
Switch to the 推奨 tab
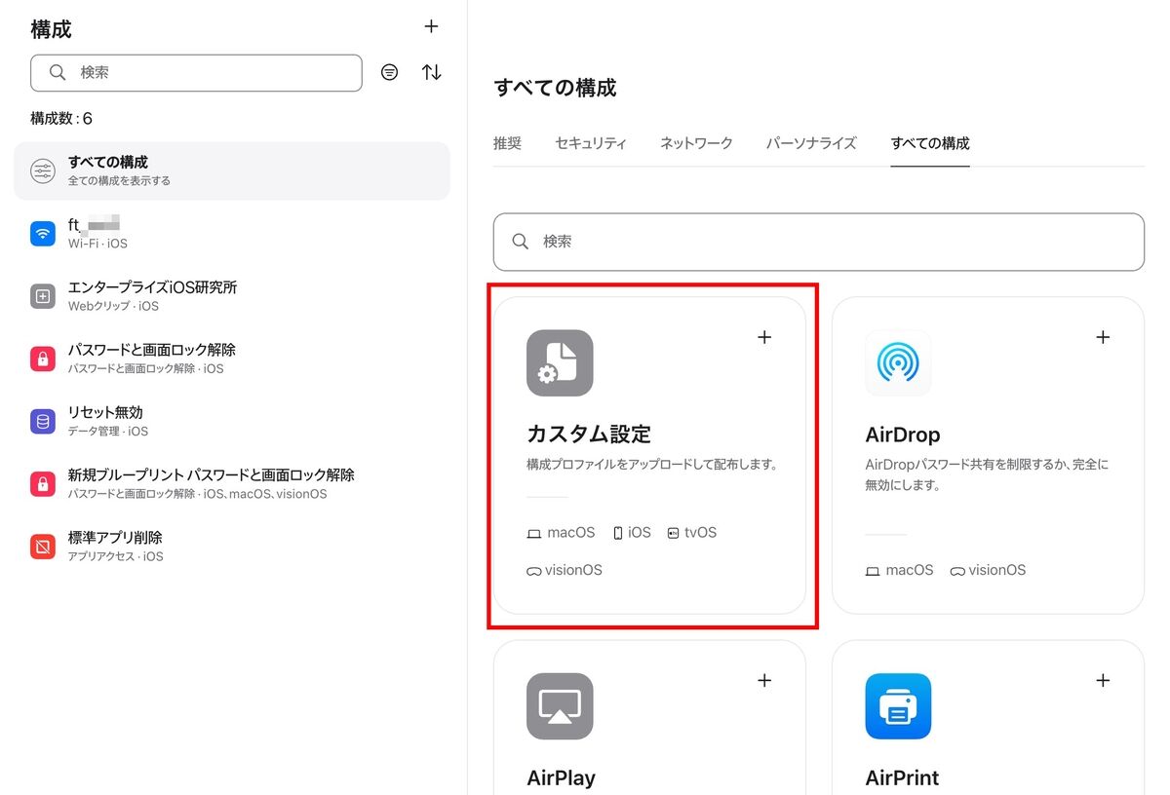(x=507, y=143)
